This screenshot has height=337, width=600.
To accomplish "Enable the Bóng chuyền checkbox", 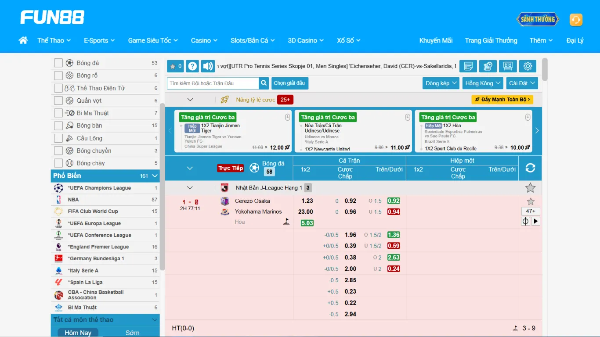I will coord(58,151).
